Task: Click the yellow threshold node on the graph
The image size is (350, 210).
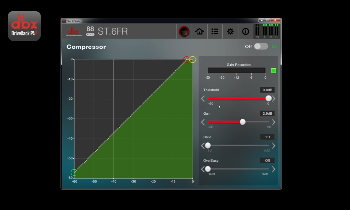Action: [192, 59]
